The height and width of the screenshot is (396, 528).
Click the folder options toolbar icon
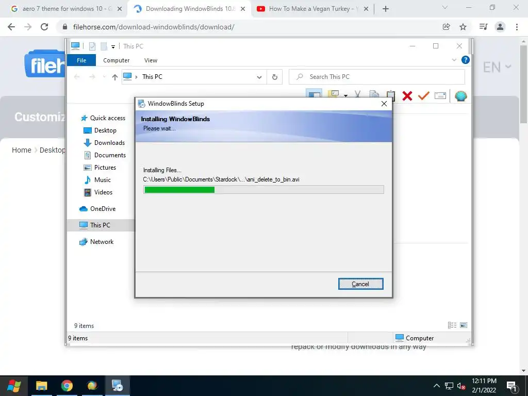coord(334,94)
